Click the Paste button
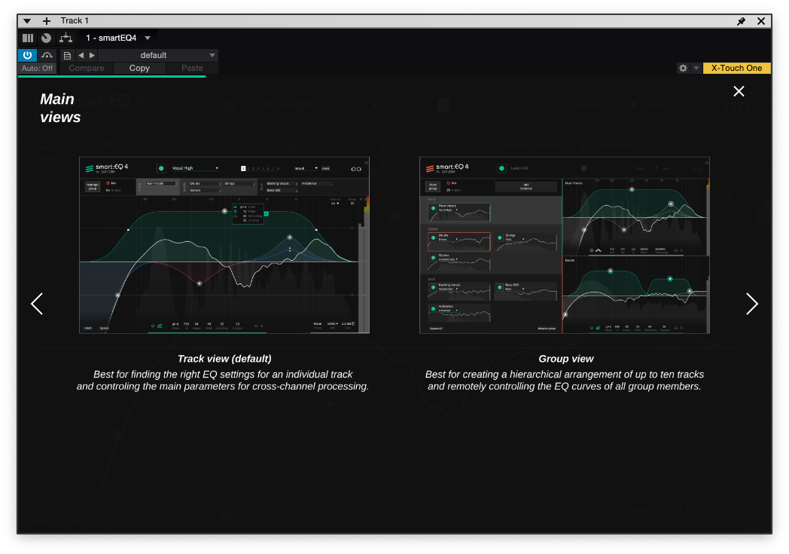 coord(192,68)
